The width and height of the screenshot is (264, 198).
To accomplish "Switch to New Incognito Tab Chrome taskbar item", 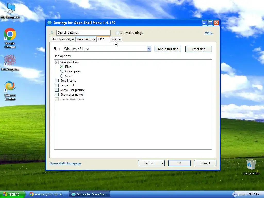I will tap(47, 194).
